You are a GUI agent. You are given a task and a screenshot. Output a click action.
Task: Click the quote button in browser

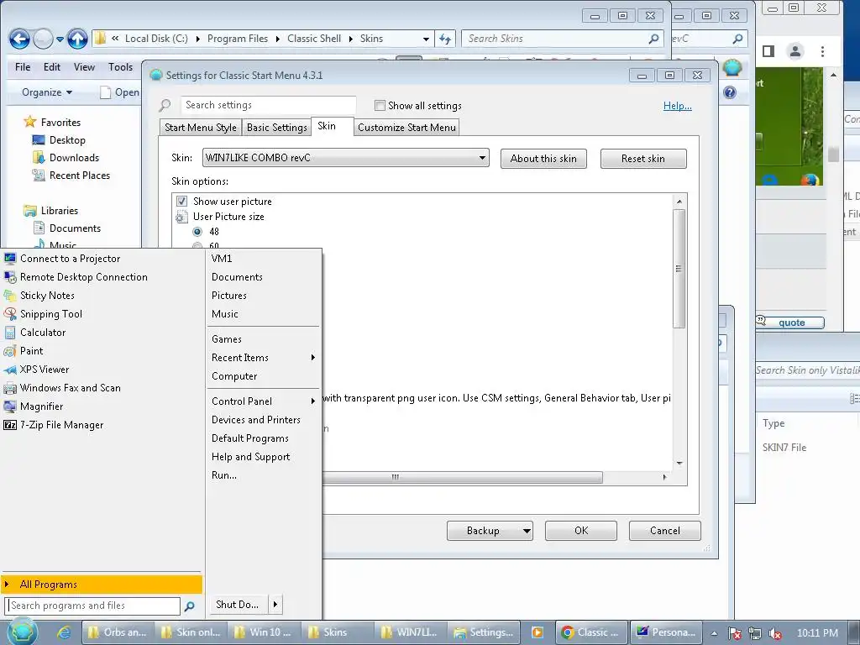(791, 322)
